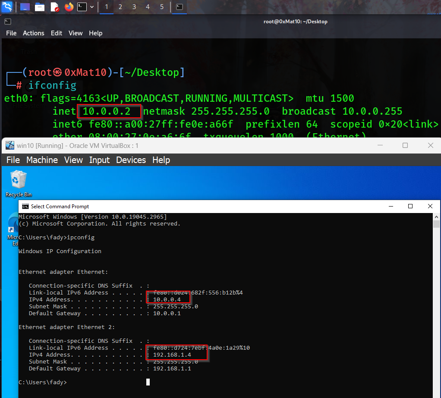Image resolution: width=441 pixels, height=398 pixels.
Task: Click the Command Prompt title bar icon
Action: pyautogui.click(x=25, y=207)
